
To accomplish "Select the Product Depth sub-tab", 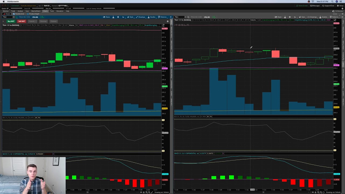I will pyautogui.click(x=33, y=14).
